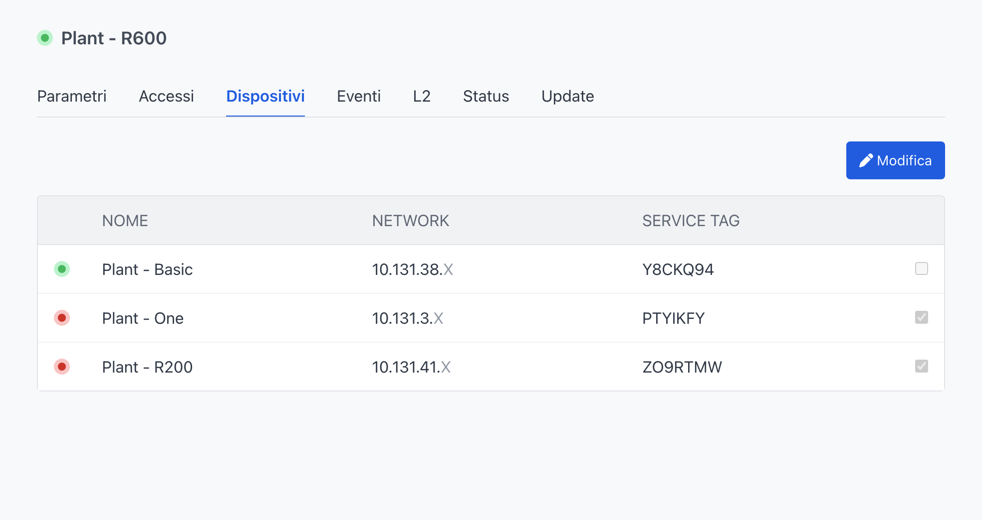Viewport: 982px width, 520px height.
Task: Click red status indicator for Plant - One
Action: point(62,318)
